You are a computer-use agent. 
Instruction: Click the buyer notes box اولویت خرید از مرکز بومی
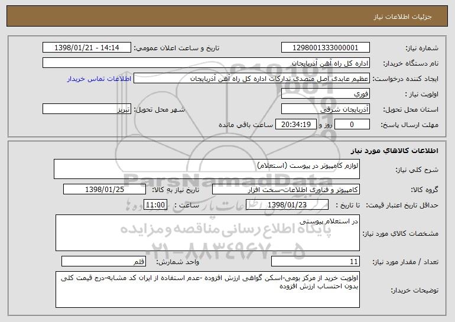coord(207,290)
